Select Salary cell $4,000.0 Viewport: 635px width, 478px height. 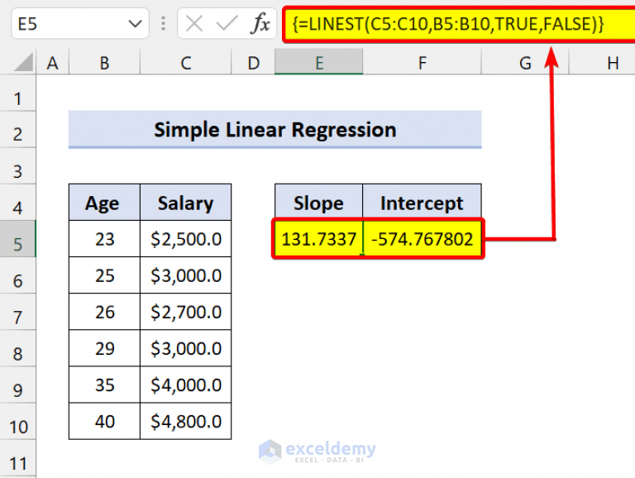pos(186,385)
